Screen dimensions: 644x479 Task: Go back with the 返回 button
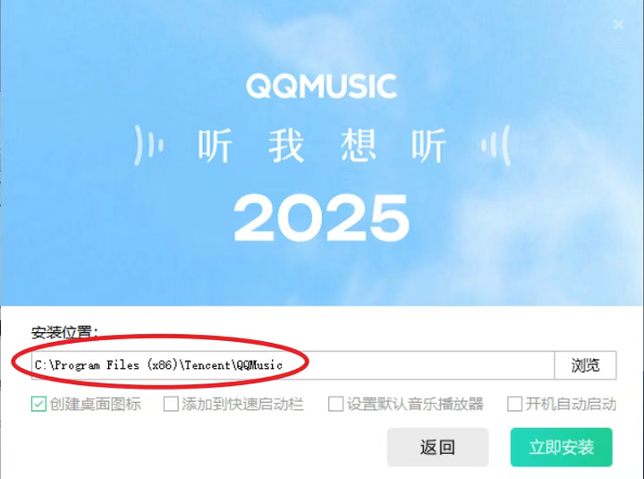pos(437,447)
